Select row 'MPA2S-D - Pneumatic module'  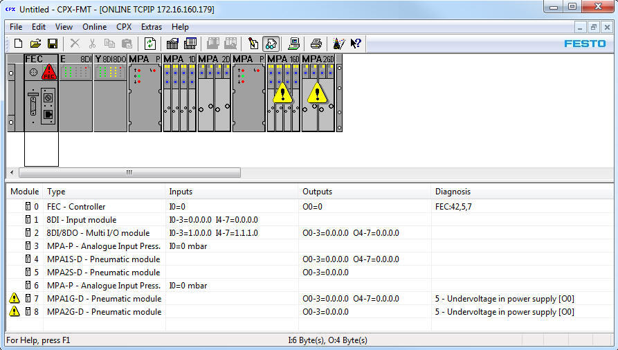coord(309,273)
